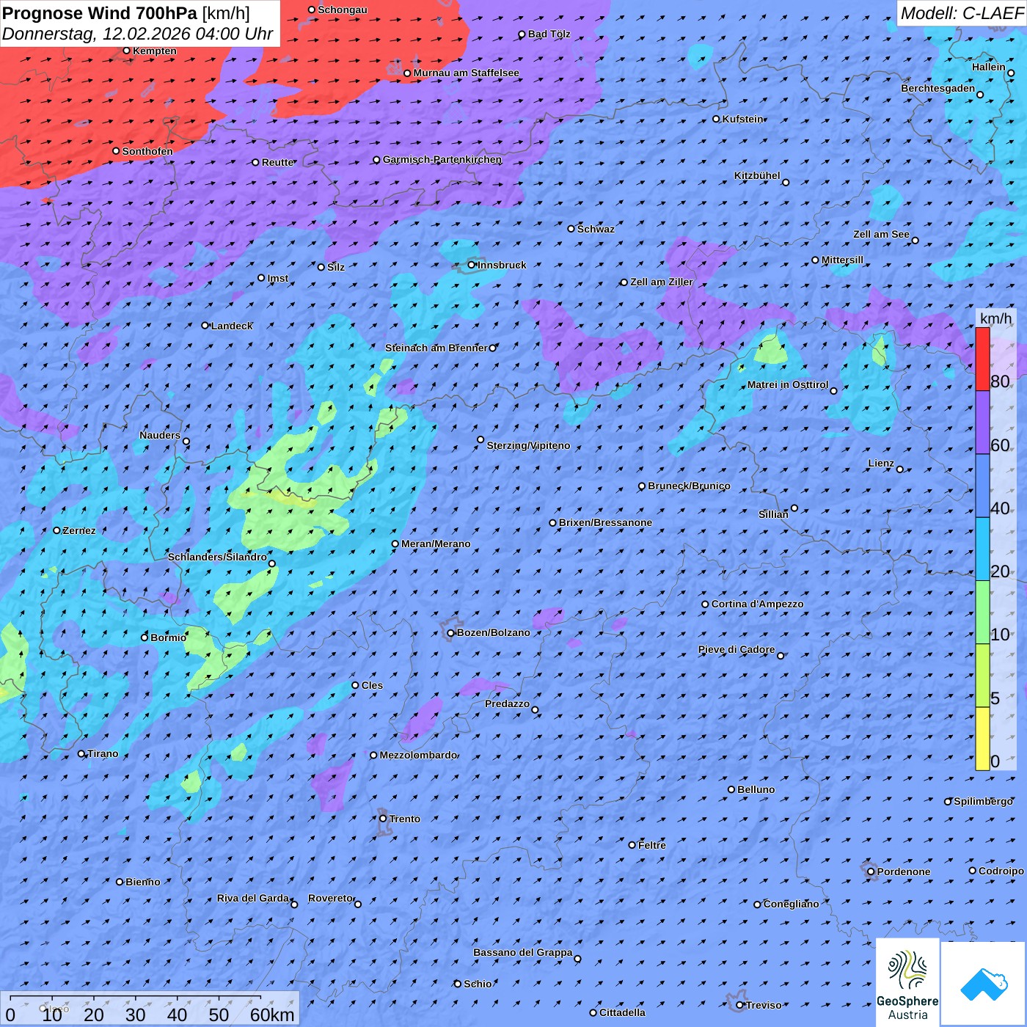
Task: Click the Schio label
Action: pos(478,984)
